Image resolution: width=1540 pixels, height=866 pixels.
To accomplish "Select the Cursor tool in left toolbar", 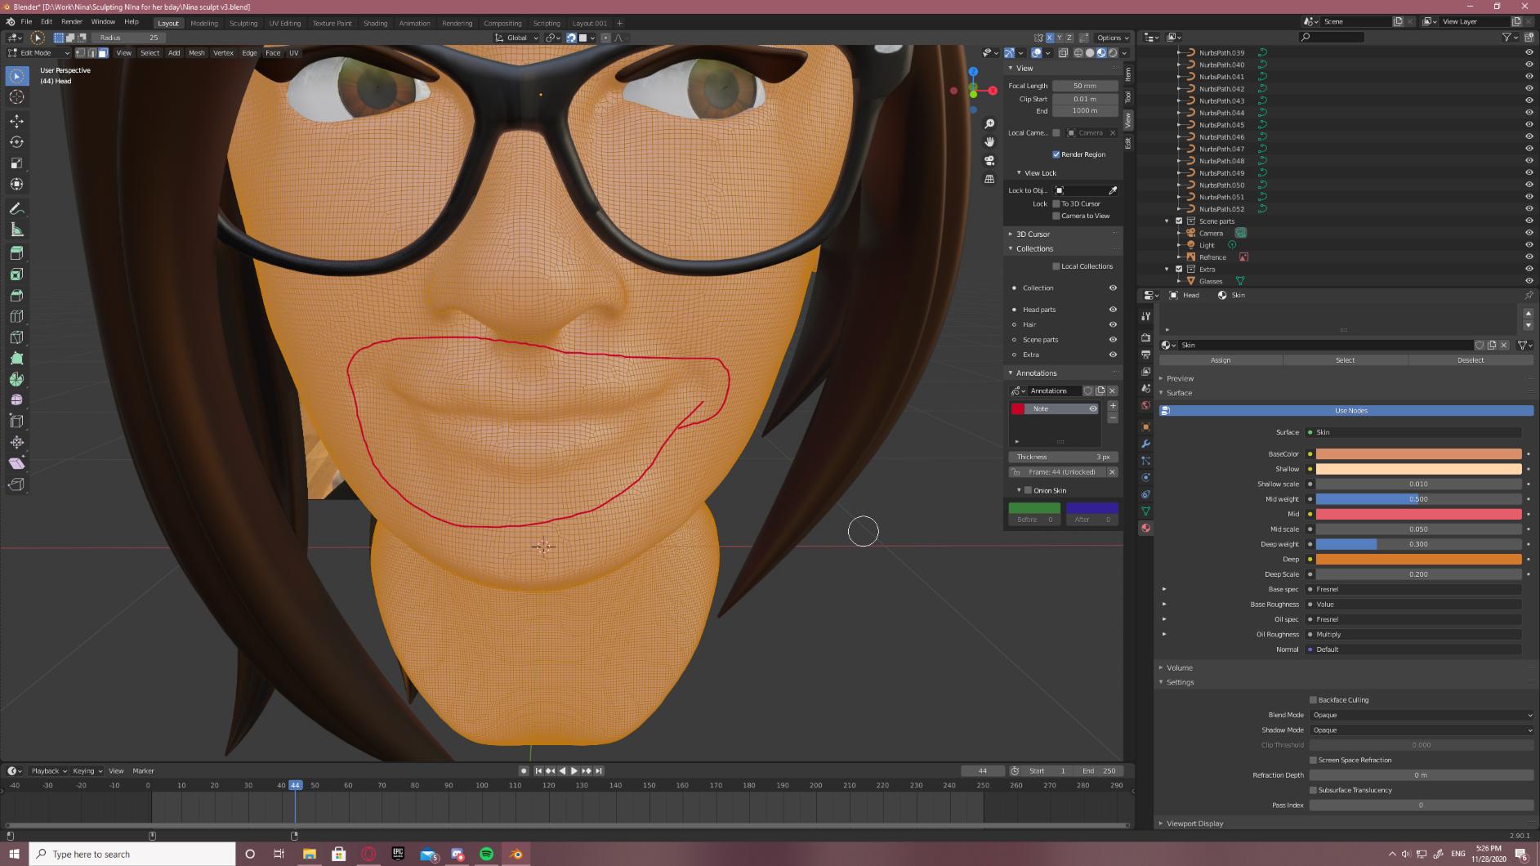I will point(16,97).
